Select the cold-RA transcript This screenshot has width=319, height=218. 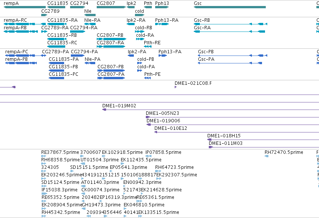pyautogui.click(x=140, y=39)
